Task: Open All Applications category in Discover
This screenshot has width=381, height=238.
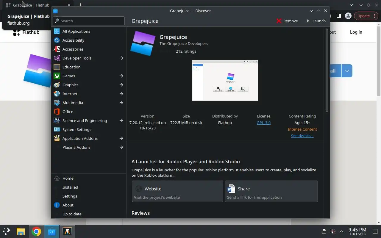Action: click(x=89, y=31)
